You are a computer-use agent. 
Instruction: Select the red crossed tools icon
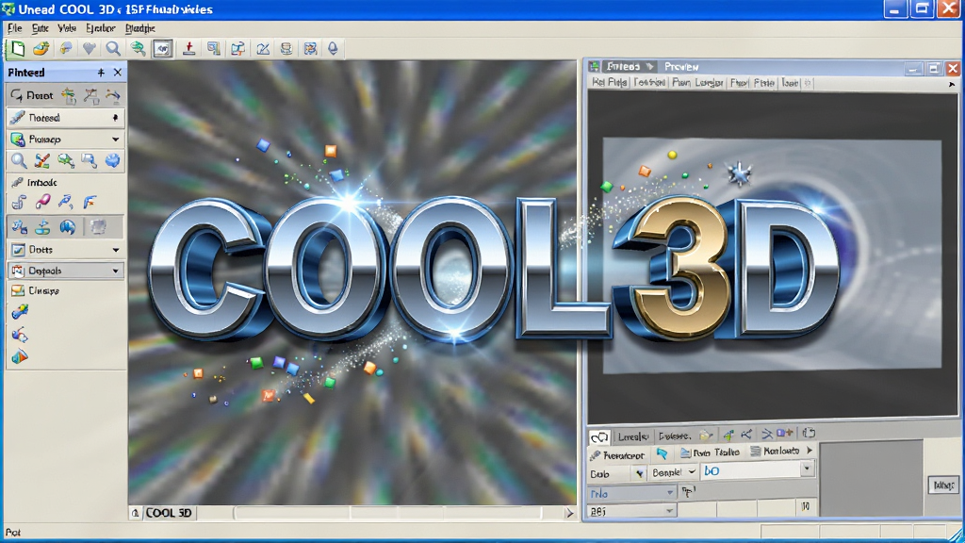tap(41, 161)
